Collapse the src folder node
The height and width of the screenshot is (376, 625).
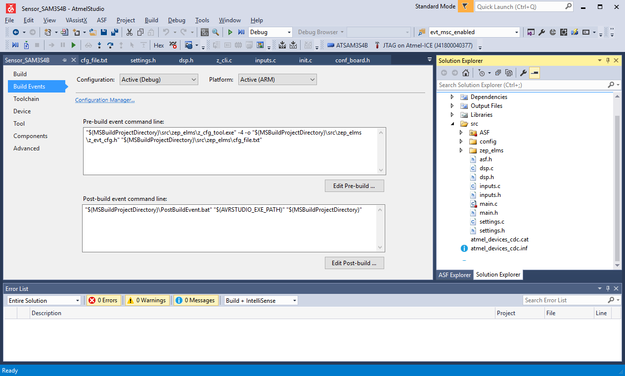coord(452,124)
